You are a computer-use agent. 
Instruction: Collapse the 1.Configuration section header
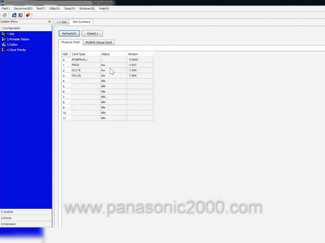pyautogui.click(x=11, y=28)
